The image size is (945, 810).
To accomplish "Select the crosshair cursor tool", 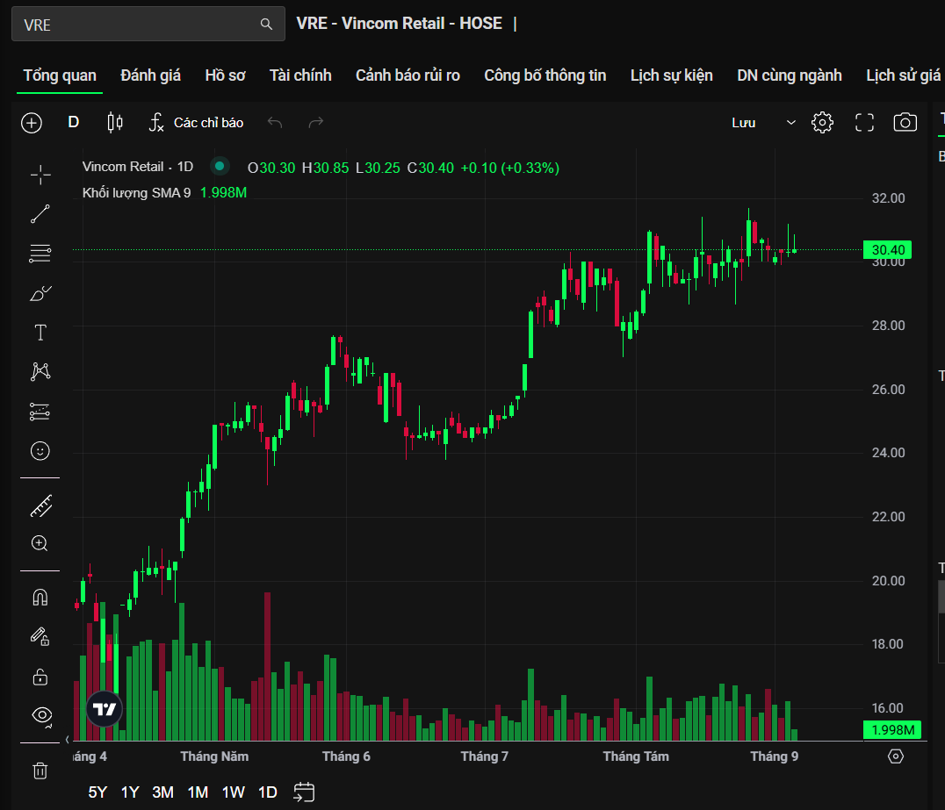I will tap(40, 175).
